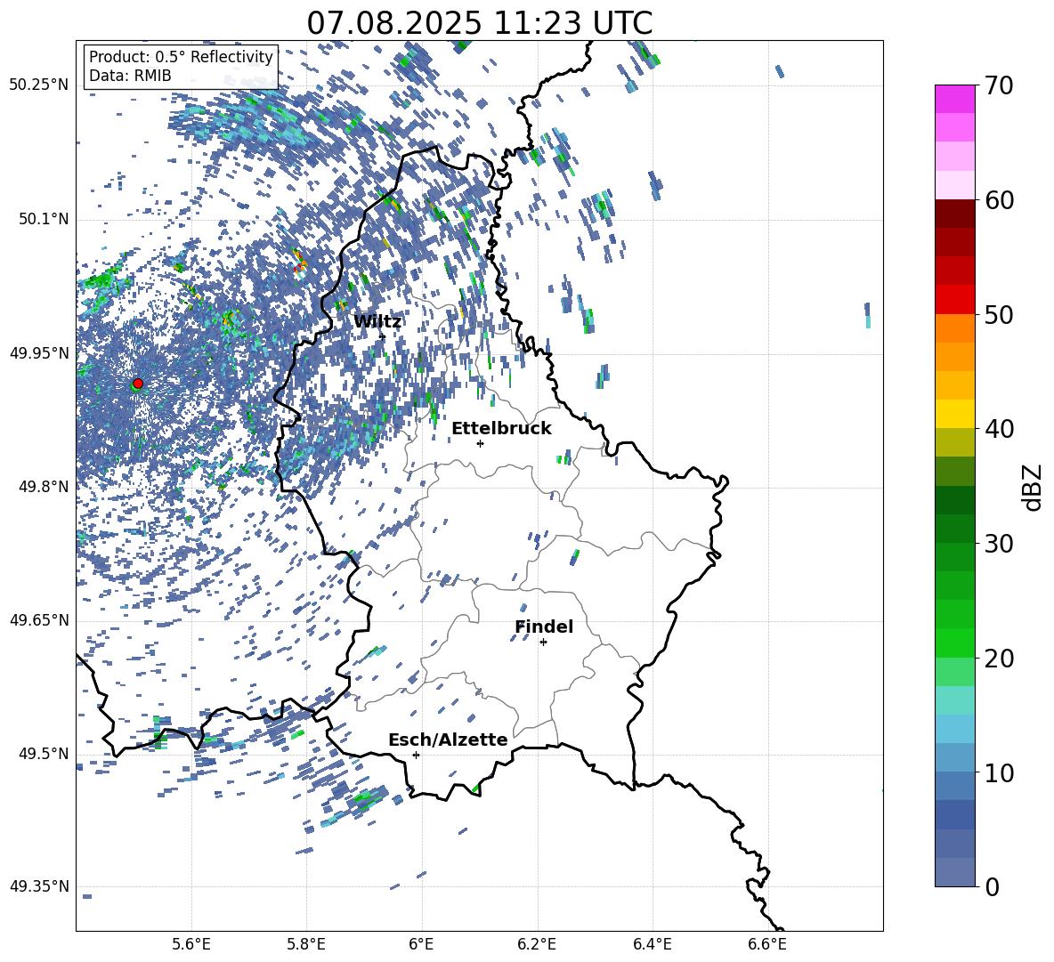1054x962 pixels.
Task: Click the red radar site marker
Action: [x=138, y=383]
